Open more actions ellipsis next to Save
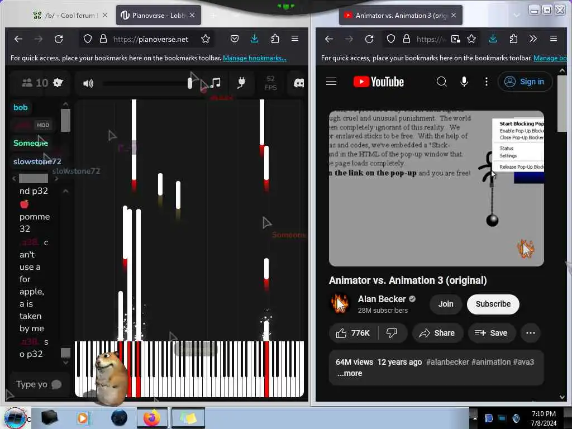The image size is (572, 429). tap(531, 333)
